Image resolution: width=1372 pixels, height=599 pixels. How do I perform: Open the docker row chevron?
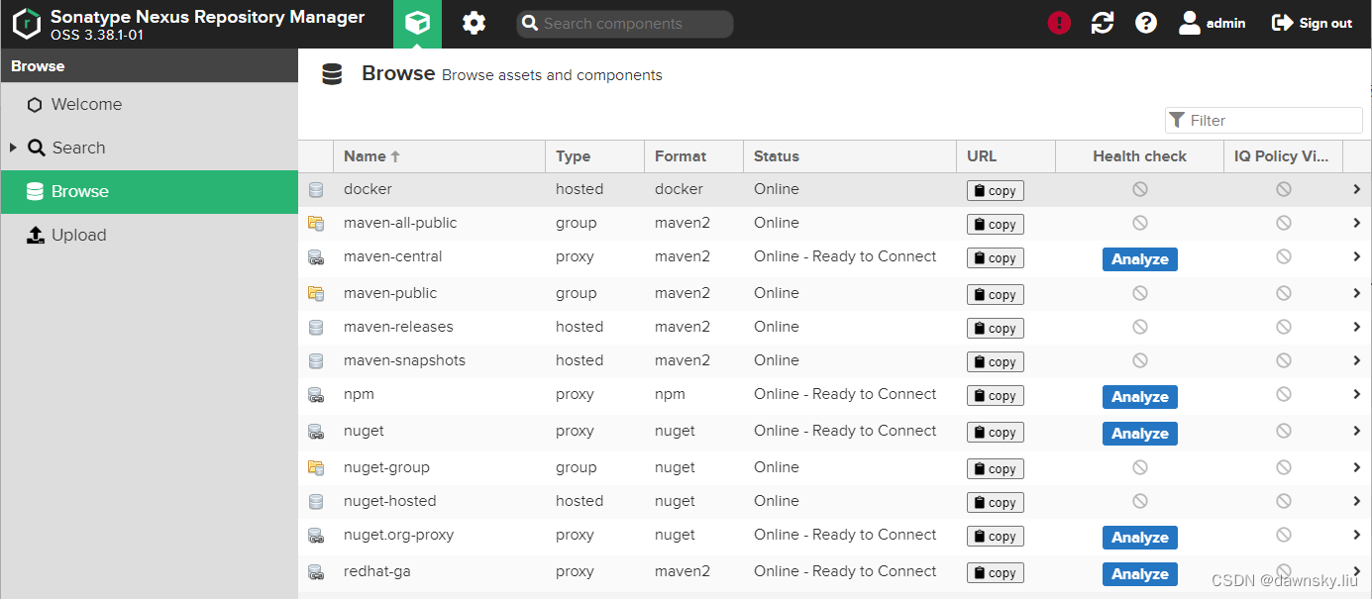(1356, 189)
